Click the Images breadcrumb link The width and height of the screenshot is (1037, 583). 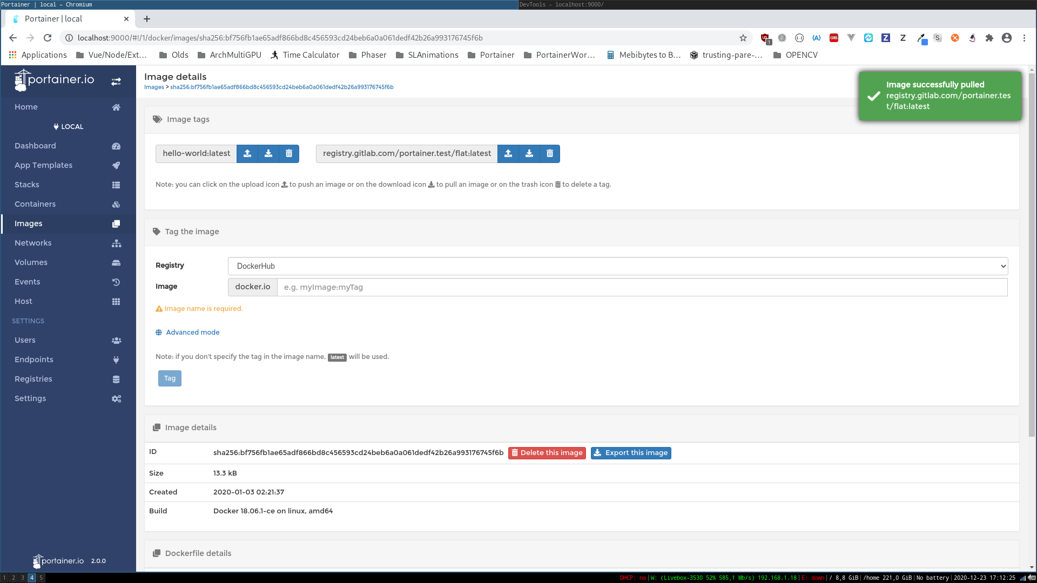click(x=154, y=87)
